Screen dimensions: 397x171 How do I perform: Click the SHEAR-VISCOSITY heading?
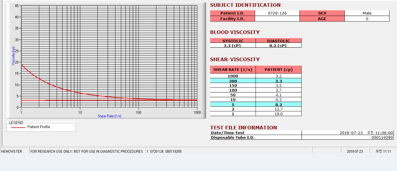pos(235,59)
